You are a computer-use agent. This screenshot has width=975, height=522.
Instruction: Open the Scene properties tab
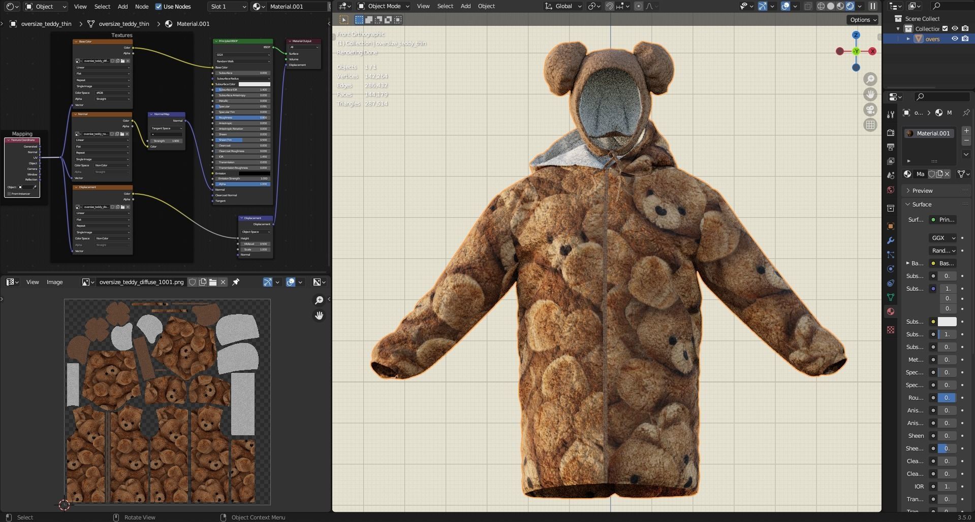(x=890, y=176)
